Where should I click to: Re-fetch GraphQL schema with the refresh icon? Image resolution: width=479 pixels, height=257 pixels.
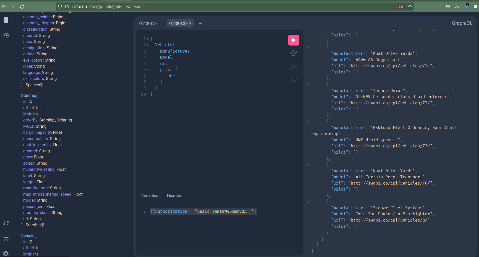(6, 223)
